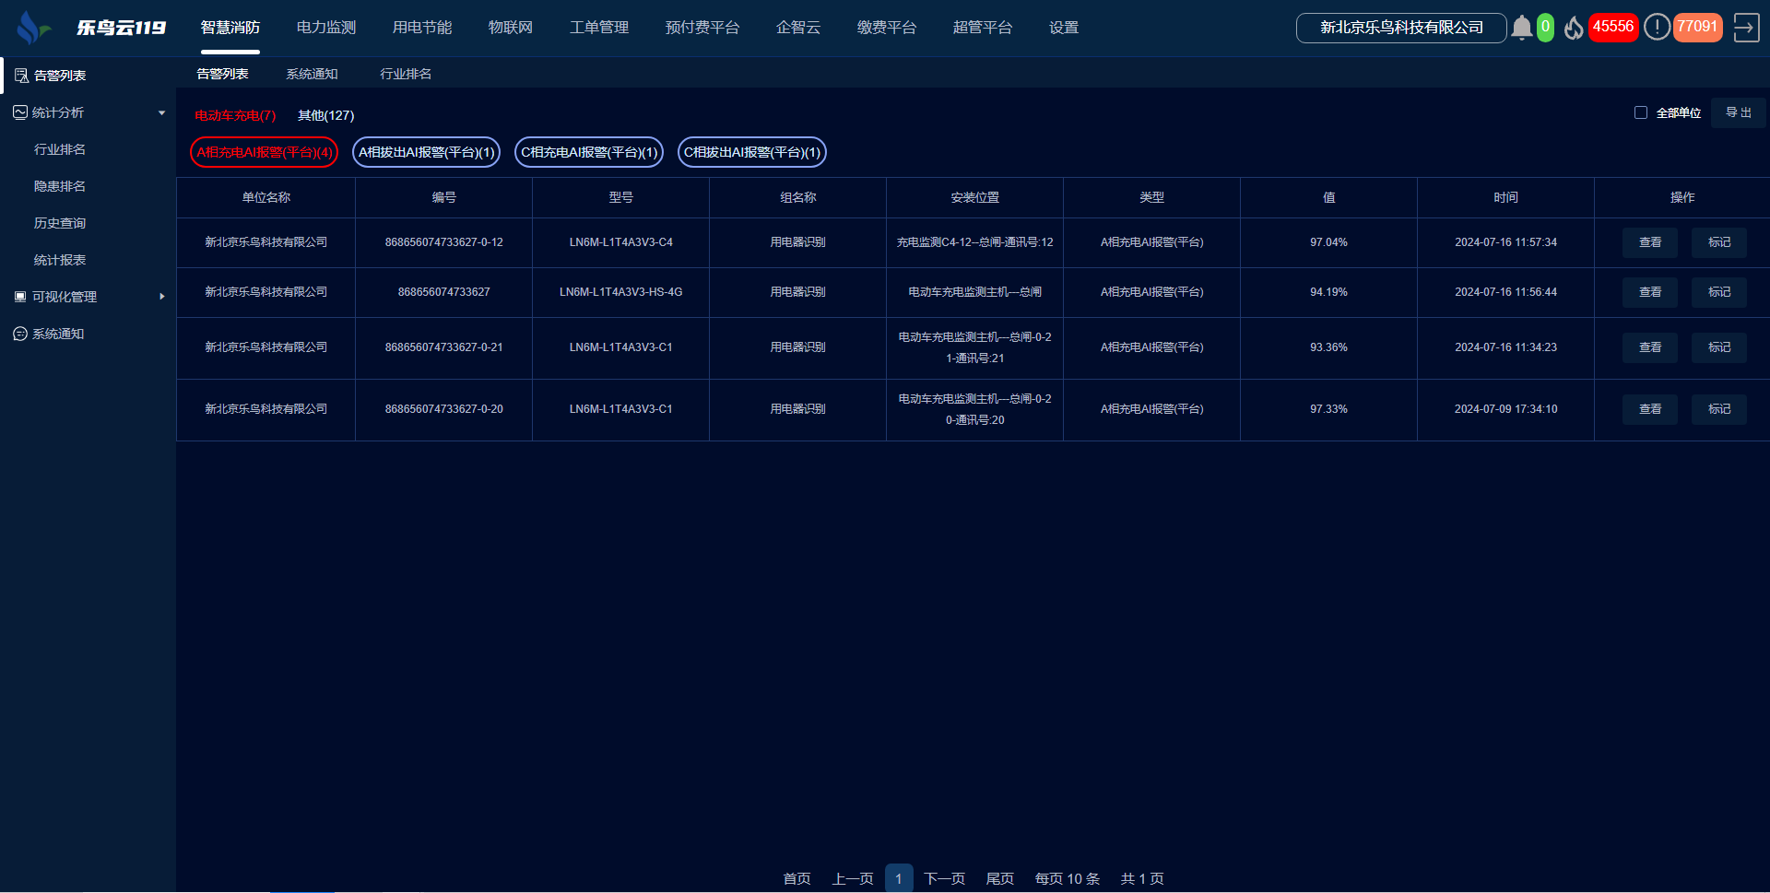Switch to the 行业排名 tab
The image size is (1770, 893).
tap(406, 74)
